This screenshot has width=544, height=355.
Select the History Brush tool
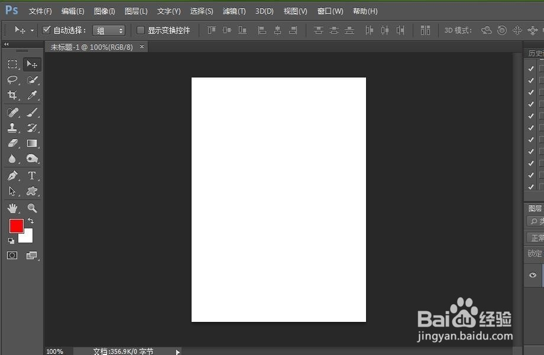coord(32,128)
